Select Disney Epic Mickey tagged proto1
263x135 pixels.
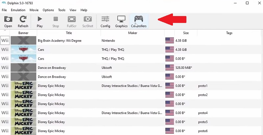coord(51,86)
